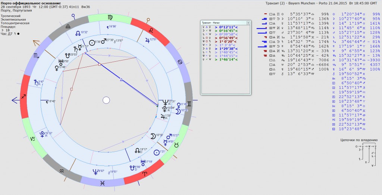
Task: Select the Capricorn sign on the zodiac ring
Action: (x=33, y=139)
